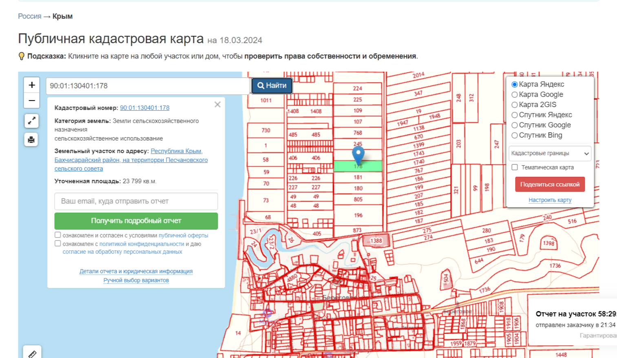Go to Россия breadcrumb

30,16
